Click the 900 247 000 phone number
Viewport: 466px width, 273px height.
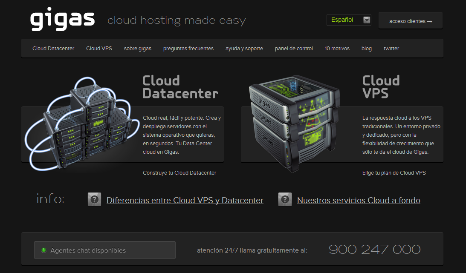375,250
